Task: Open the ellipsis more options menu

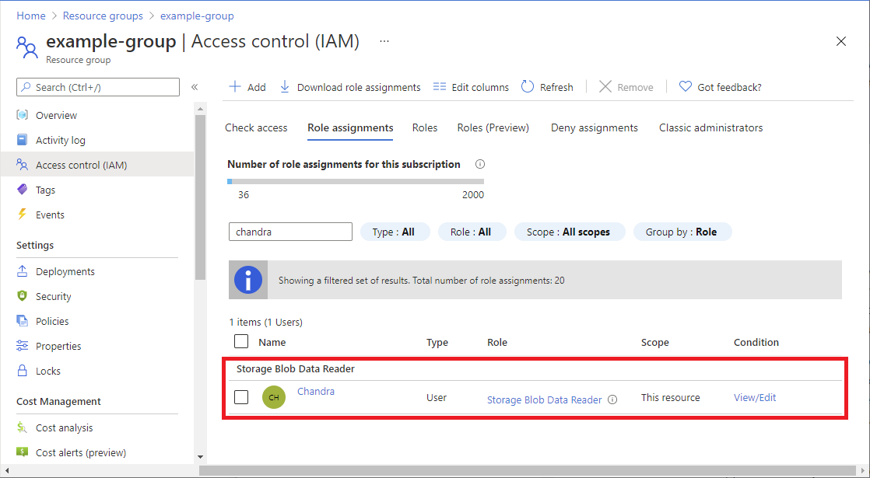Action: click(384, 41)
